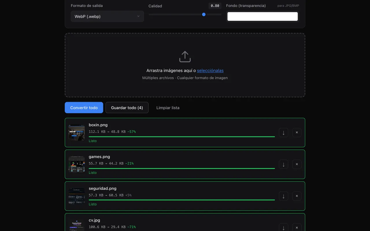
Task: Click the Listo status under seguridad.png
Action: (x=93, y=204)
